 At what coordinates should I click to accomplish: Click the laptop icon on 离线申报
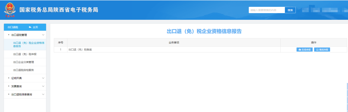pyautogui.click(x=317, y=50)
